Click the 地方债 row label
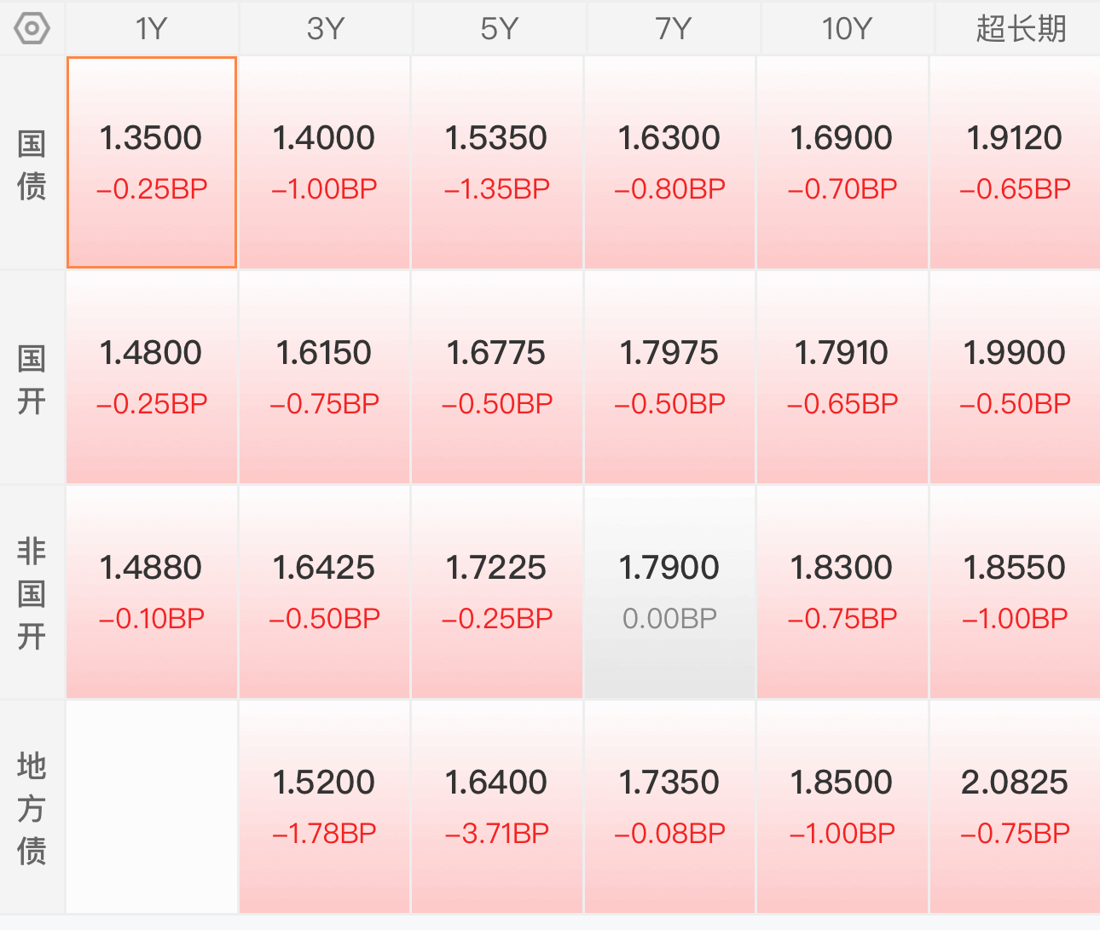The width and height of the screenshot is (1100, 930). (x=32, y=808)
